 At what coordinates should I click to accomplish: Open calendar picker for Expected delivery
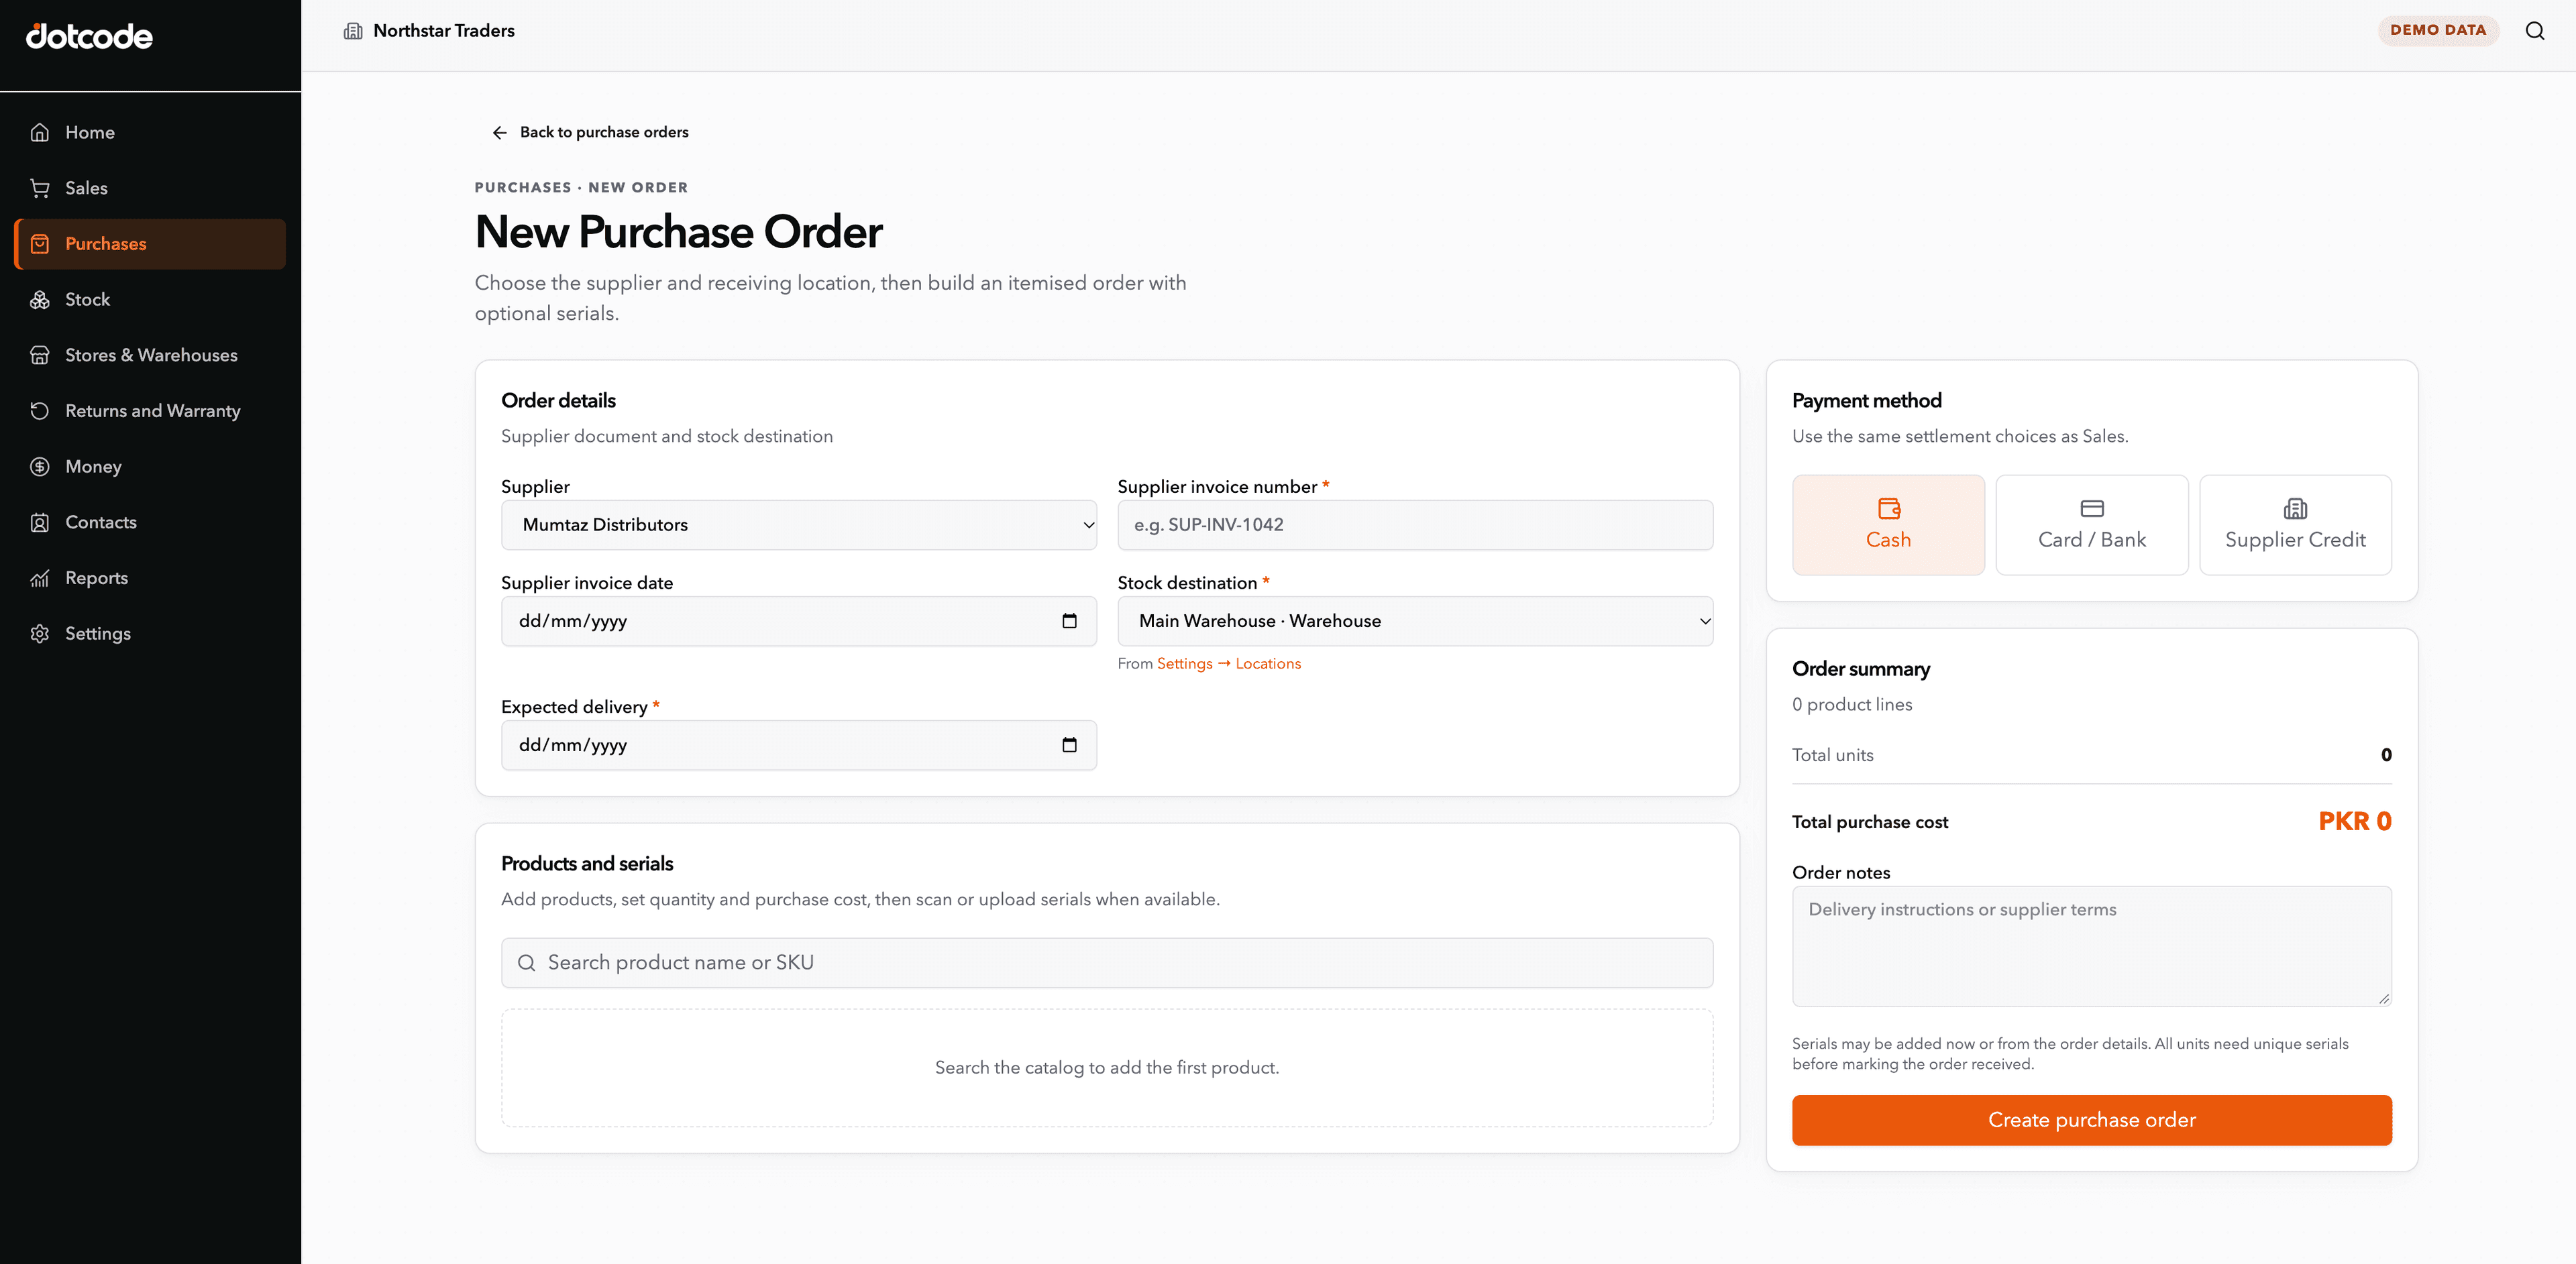coord(1069,744)
